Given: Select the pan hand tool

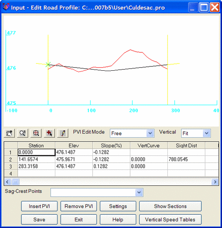Looking at the screenshot, I should point(9,133).
